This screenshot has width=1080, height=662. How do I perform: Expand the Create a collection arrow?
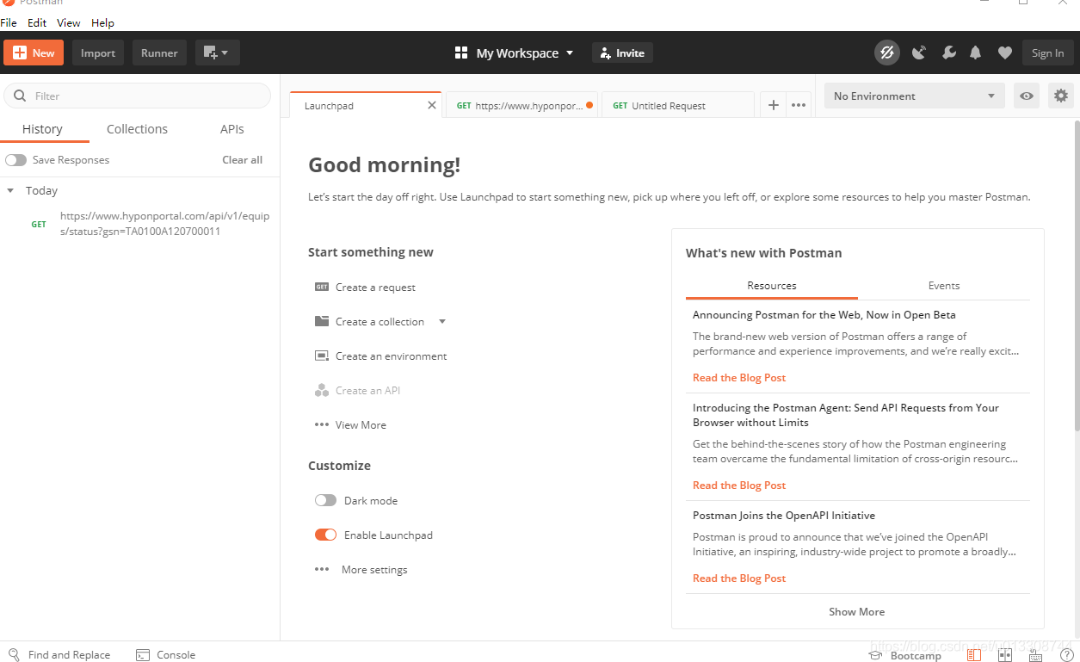(442, 322)
